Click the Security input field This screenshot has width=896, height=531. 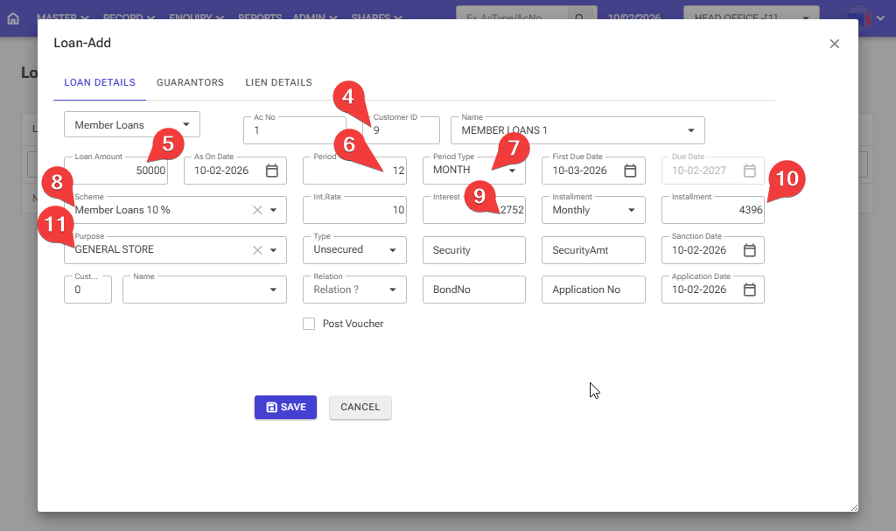473,250
